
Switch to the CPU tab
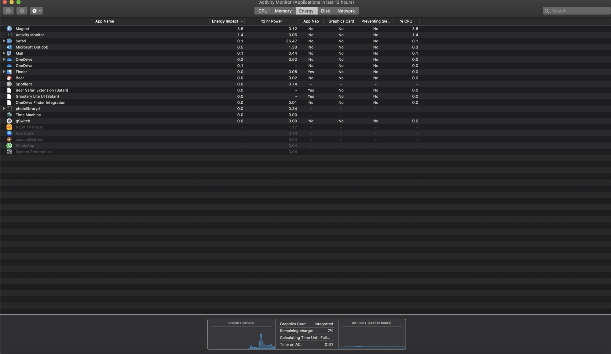click(263, 11)
